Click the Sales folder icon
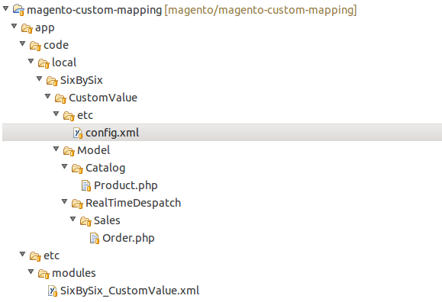Screen dimensions: 442x302 (x=85, y=221)
